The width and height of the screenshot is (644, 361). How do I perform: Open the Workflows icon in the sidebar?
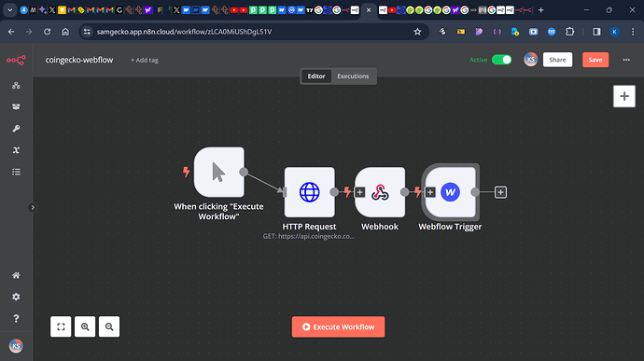[x=16, y=86]
